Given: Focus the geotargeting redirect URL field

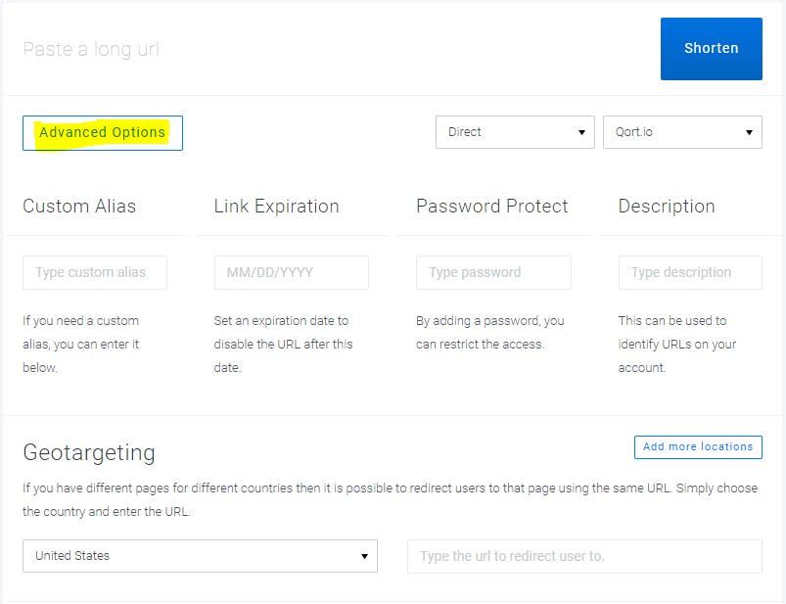Looking at the screenshot, I should [584, 556].
